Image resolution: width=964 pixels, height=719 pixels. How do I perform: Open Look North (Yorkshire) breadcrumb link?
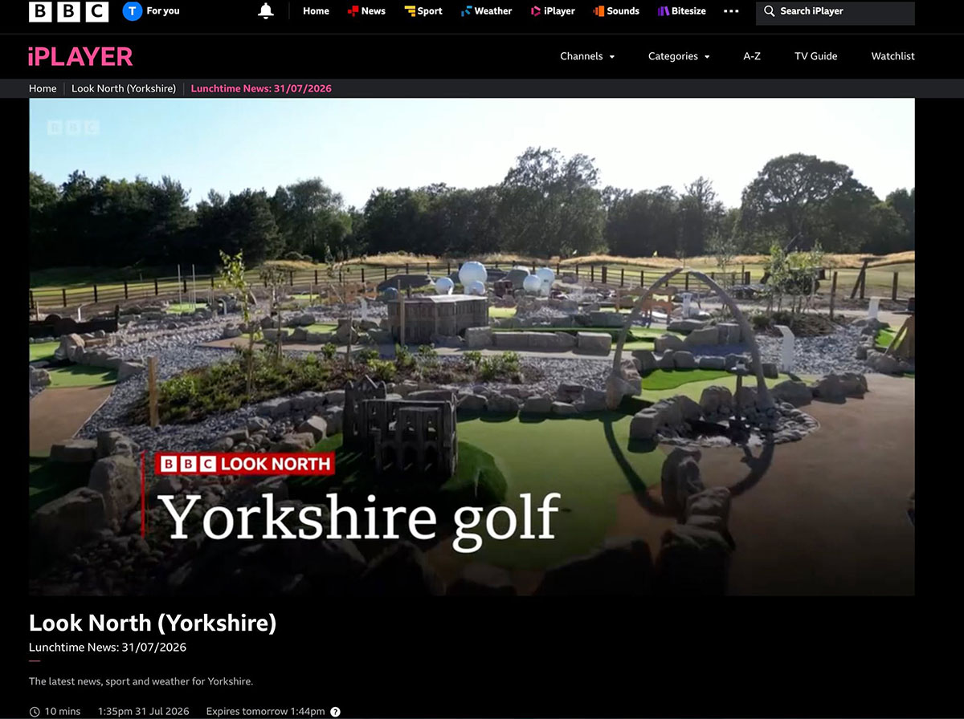(x=124, y=88)
